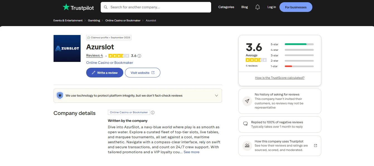Click Log in

pos(272,7)
